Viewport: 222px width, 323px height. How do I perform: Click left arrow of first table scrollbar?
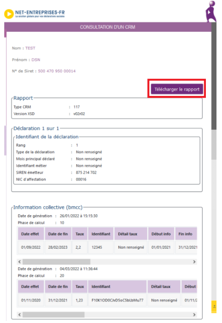20,261
